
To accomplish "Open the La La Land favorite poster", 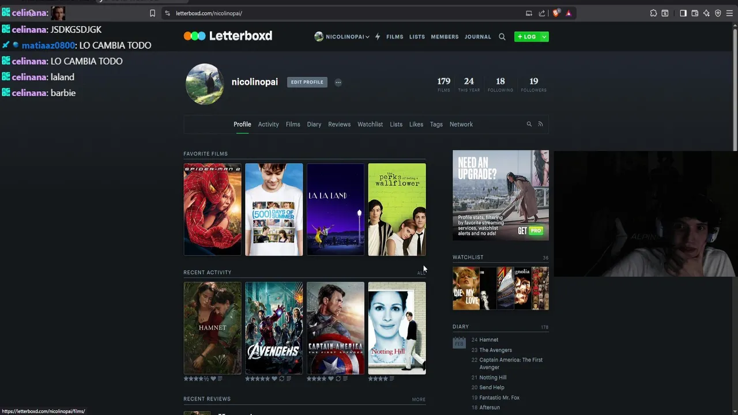I will [x=336, y=209].
